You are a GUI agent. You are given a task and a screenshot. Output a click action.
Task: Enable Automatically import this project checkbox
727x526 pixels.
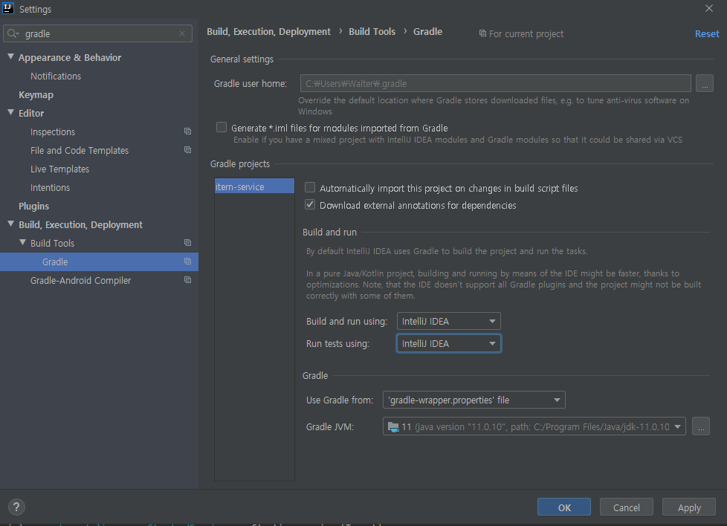coord(310,188)
